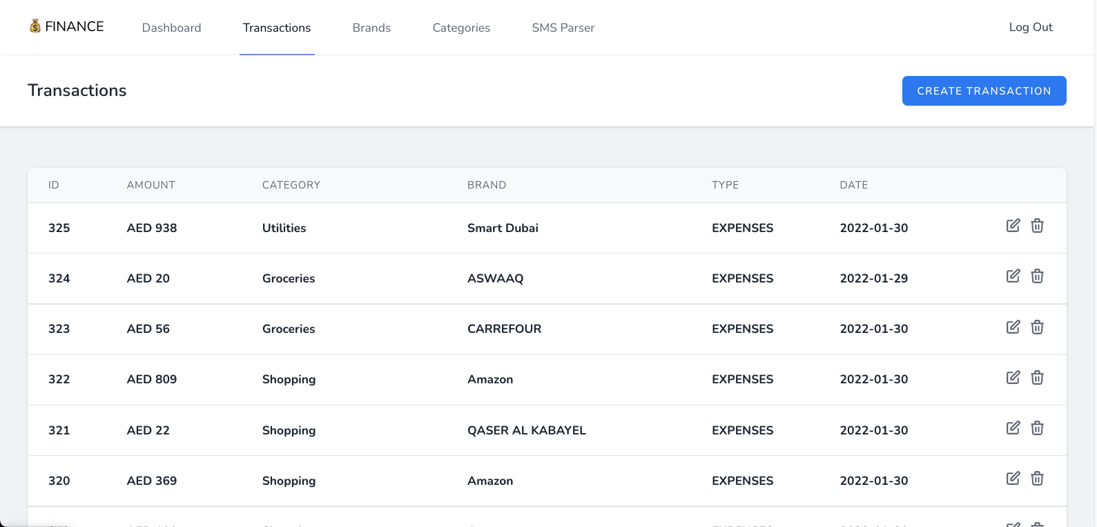Click the AED 369 amount cell
The width and height of the screenshot is (1097, 527).
(x=152, y=481)
